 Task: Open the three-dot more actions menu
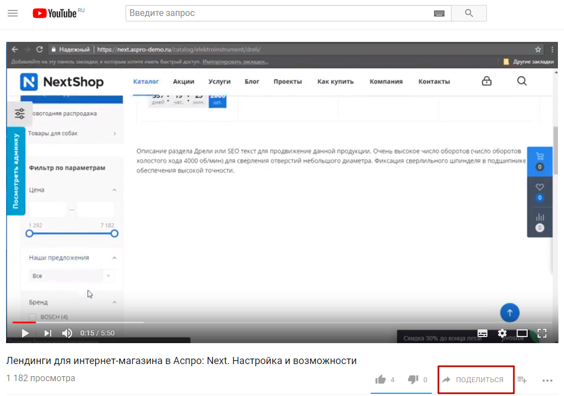tap(547, 380)
